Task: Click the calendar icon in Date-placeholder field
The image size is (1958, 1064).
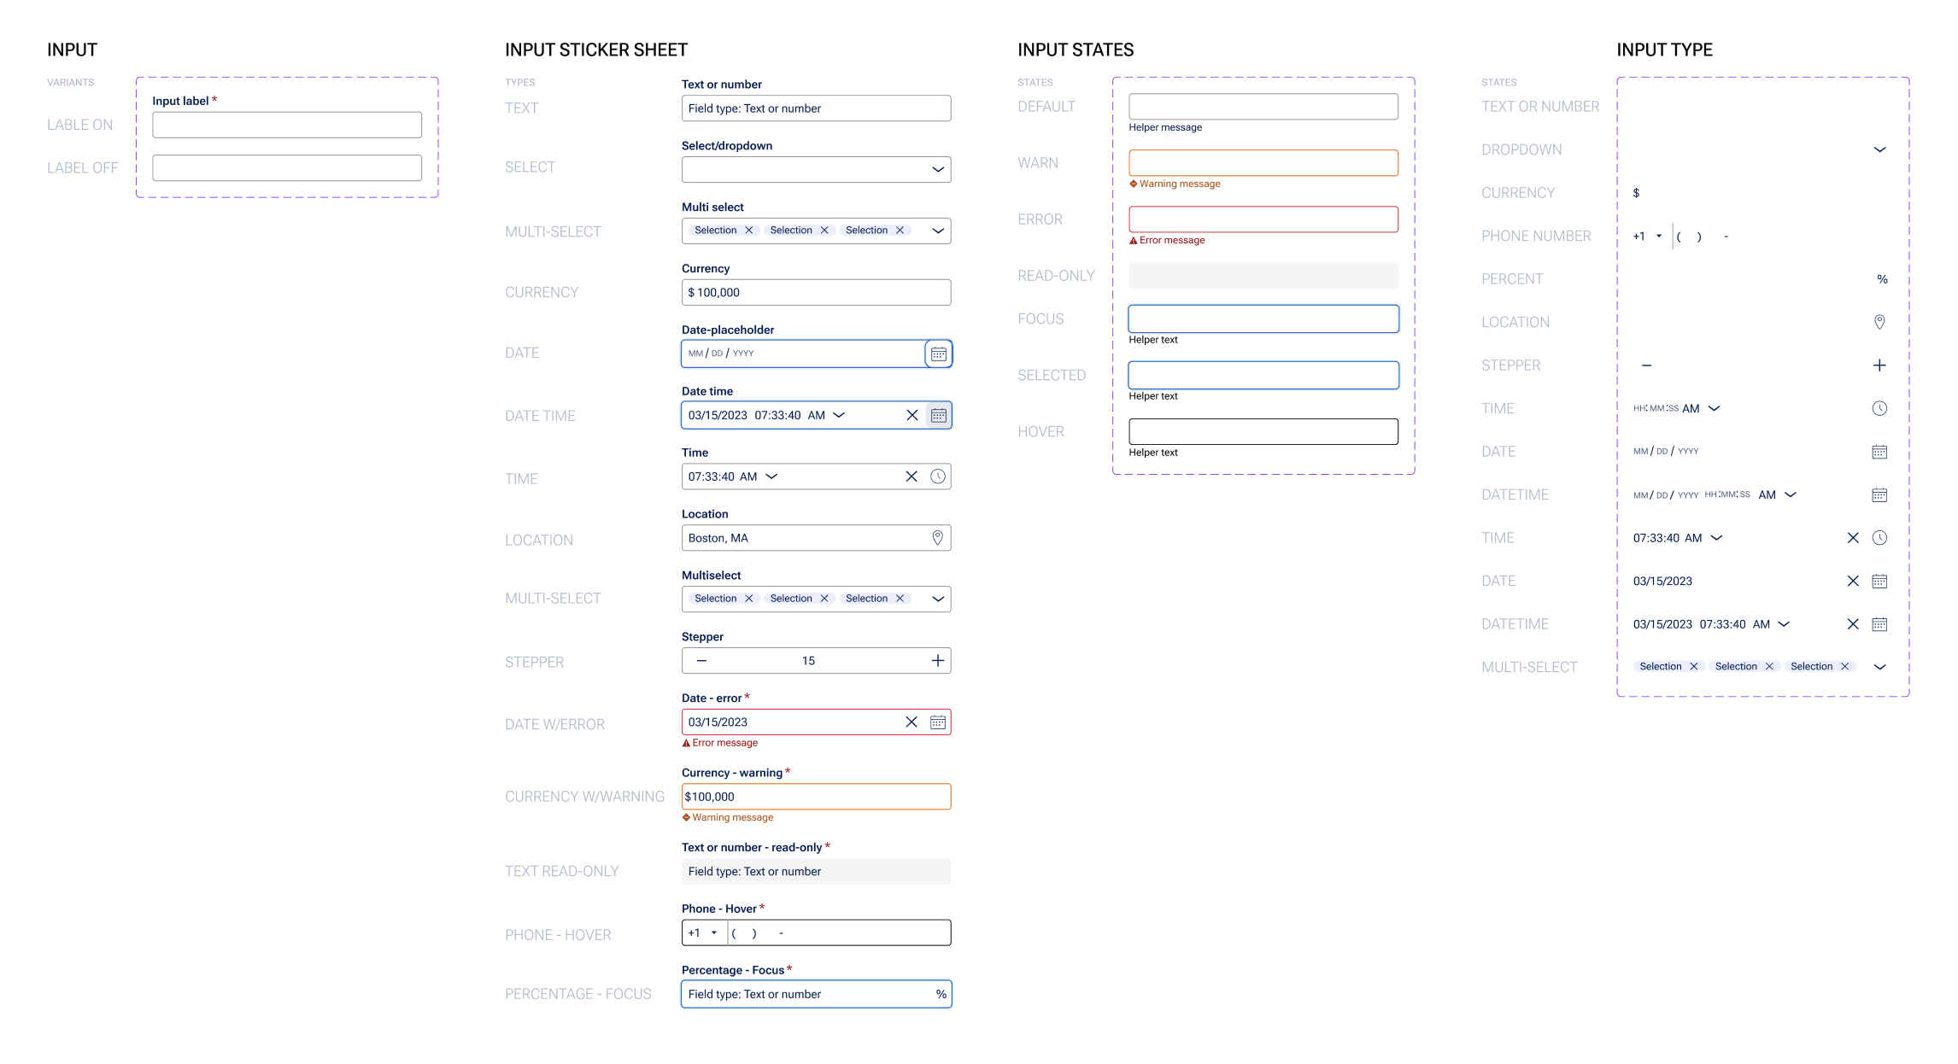Action: 938,354
